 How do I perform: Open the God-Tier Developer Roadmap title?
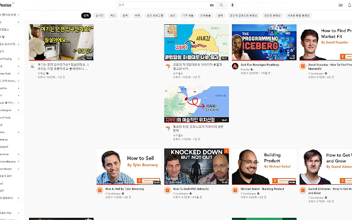pos(260,65)
